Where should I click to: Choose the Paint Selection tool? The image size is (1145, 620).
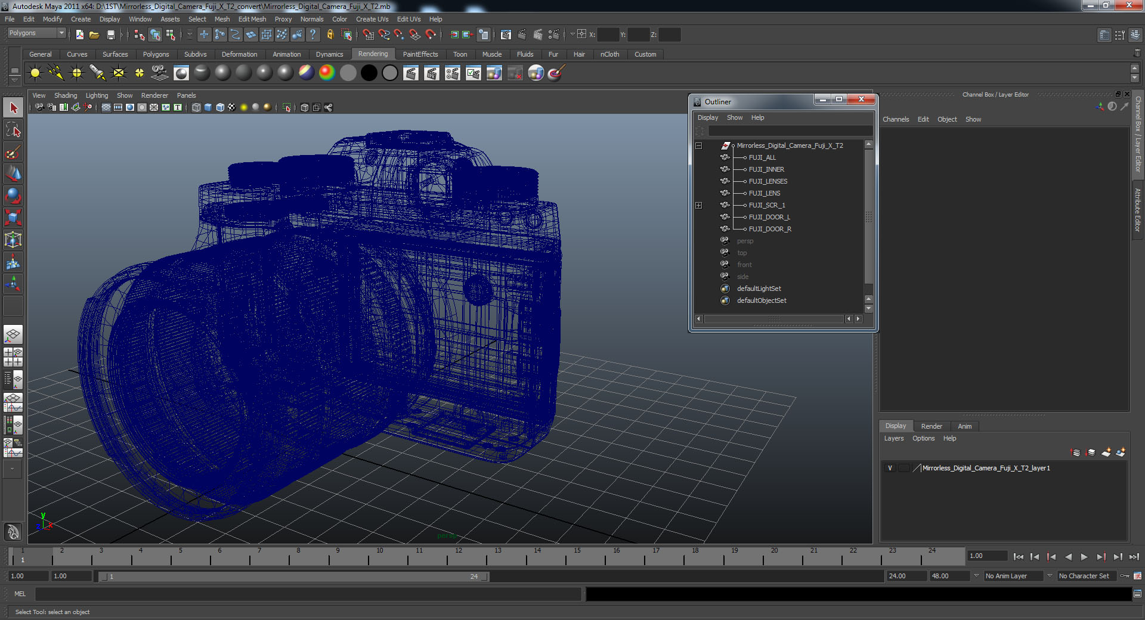[x=13, y=152]
